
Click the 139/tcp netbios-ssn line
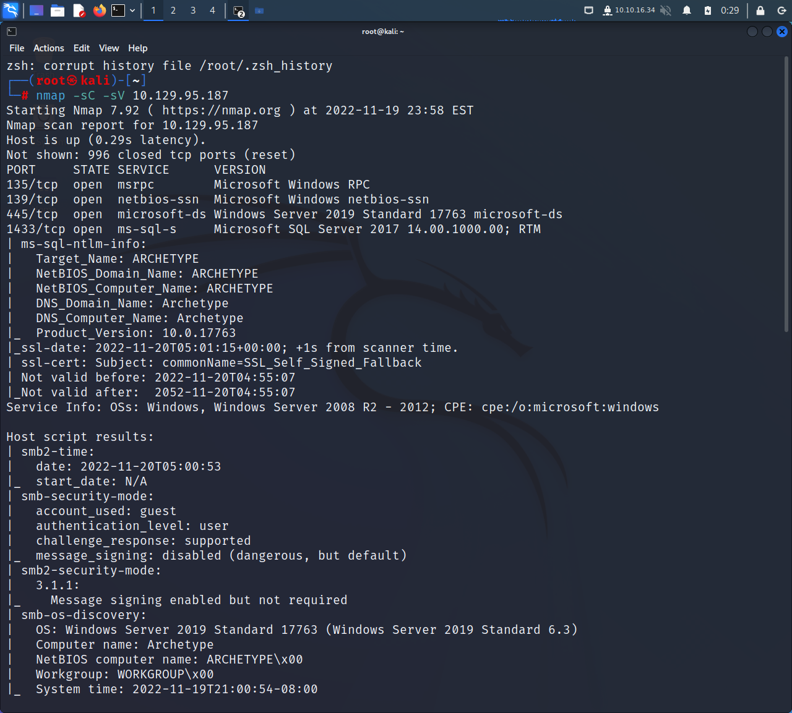(x=218, y=199)
